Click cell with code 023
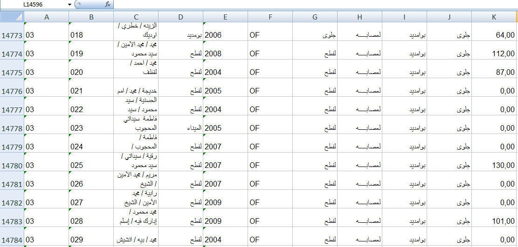Image resolution: width=518 pixels, height=247 pixels. pos(91,124)
